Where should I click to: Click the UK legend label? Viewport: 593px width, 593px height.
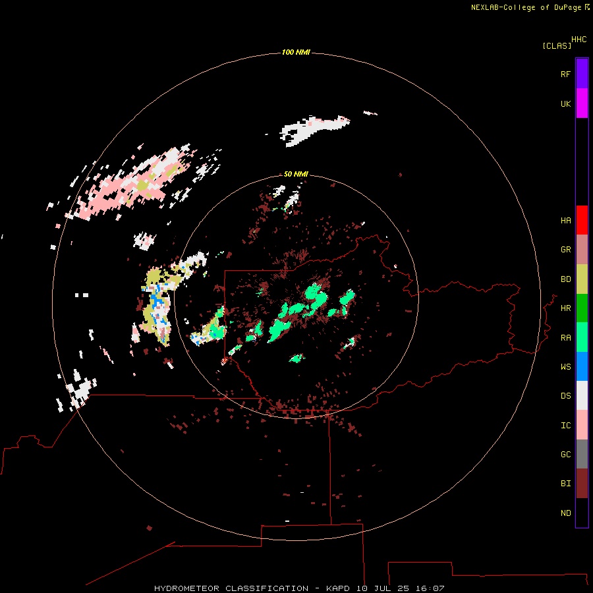click(x=565, y=103)
